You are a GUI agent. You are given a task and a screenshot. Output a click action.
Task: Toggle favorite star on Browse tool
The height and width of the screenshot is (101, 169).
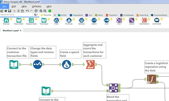(x=11, y=19)
